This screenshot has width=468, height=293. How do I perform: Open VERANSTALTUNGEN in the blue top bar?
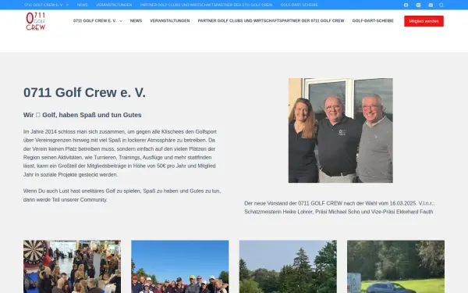(x=114, y=5)
